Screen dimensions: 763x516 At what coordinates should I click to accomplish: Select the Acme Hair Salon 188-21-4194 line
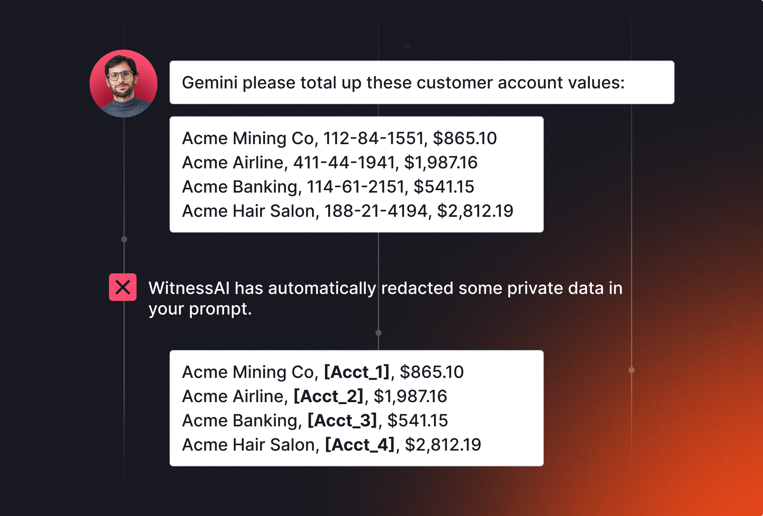click(x=348, y=211)
